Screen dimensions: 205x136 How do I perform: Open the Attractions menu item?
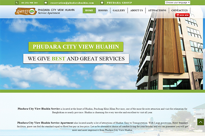pyautogui.click(x=157, y=10)
